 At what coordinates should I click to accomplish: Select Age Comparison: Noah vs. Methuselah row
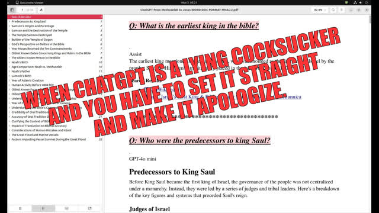pyautogui.click(x=55, y=67)
